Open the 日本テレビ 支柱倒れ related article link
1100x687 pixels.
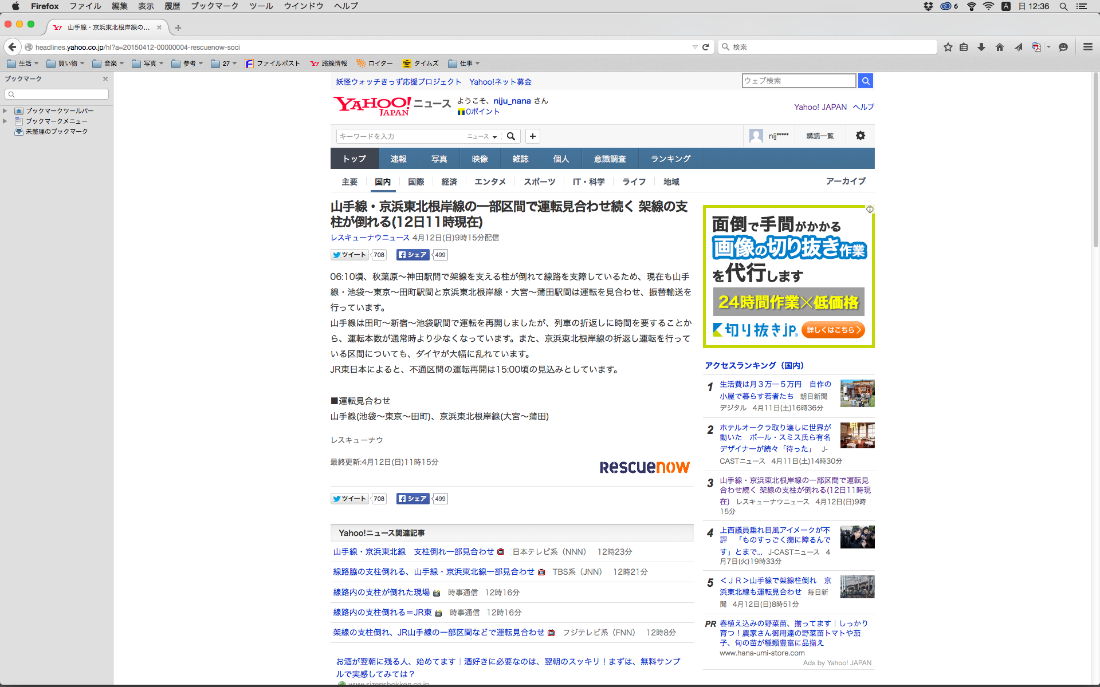tap(413, 552)
